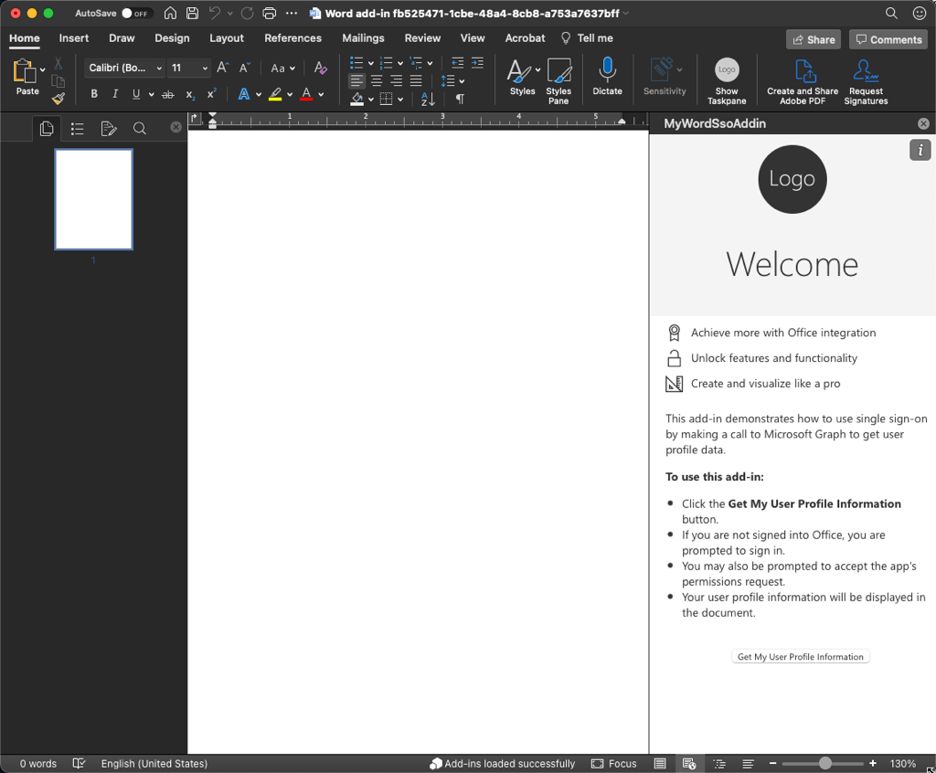Image resolution: width=936 pixels, height=773 pixels.
Task: Open search magnifier in title bar
Action: (891, 13)
